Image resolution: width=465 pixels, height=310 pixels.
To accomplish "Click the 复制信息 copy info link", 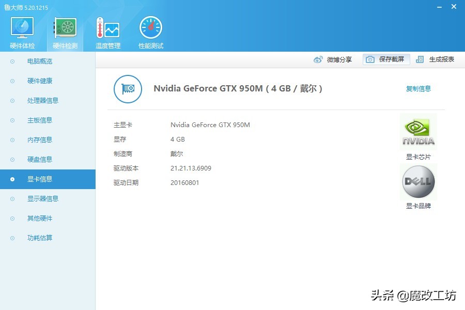I will 419,88.
